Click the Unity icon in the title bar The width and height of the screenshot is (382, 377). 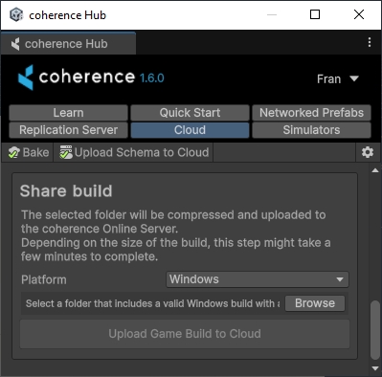coord(16,14)
